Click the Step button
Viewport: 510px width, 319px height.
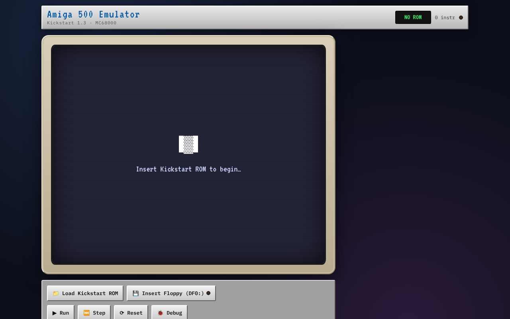click(94, 313)
